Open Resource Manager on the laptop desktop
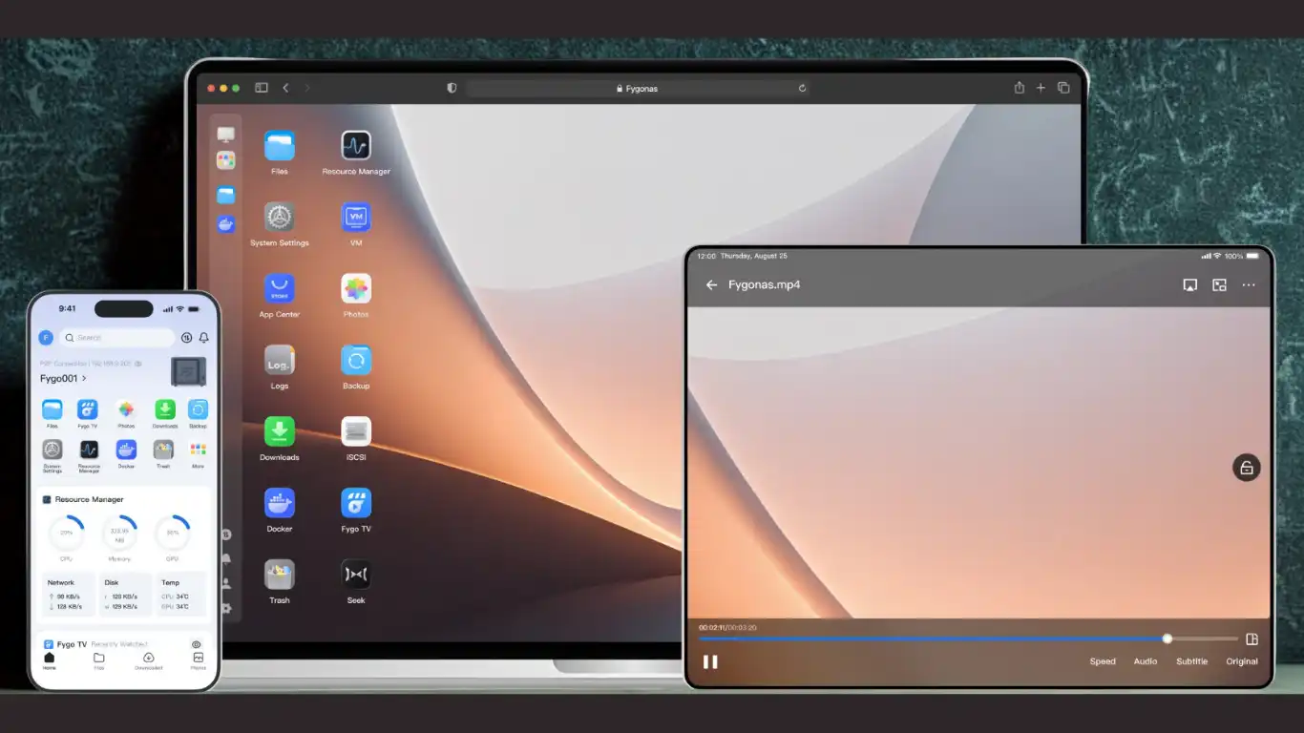1304x733 pixels. pos(356,146)
